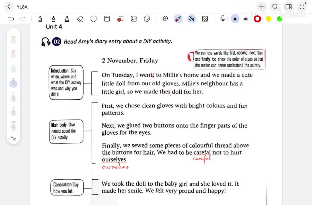Click the Main body note box

pyautogui.click(x=66, y=131)
